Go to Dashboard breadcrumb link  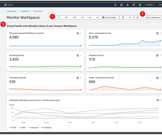click(x=25, y=11)
